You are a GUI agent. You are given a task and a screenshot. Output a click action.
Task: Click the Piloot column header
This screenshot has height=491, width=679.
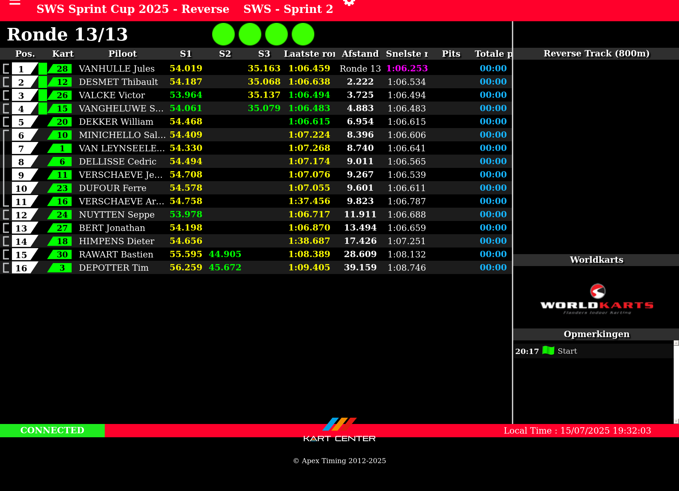pos(122,54)
